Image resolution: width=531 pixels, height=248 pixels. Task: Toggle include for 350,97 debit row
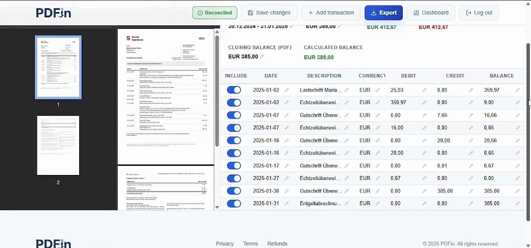[x=234, y=102]
